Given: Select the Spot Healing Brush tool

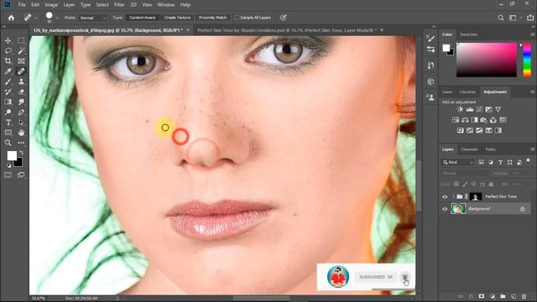Looking at the screenshot, I should (x=21, y=71).
